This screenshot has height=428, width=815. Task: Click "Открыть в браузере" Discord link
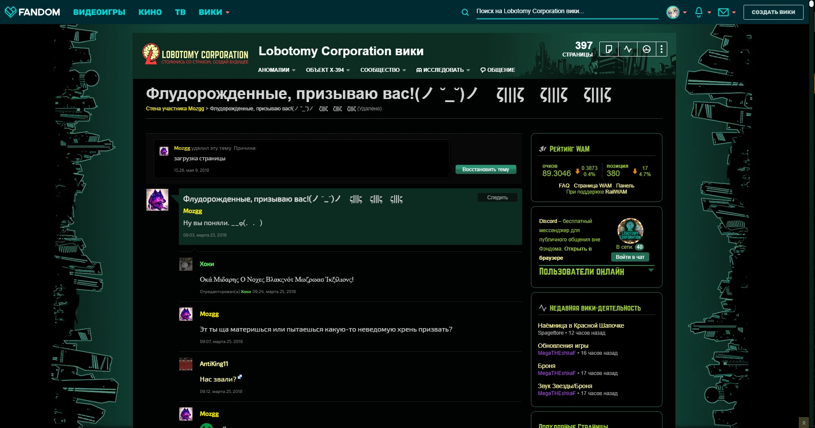[566, 253]
